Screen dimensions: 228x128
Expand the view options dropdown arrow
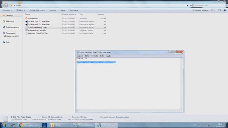tap(215, 10)
